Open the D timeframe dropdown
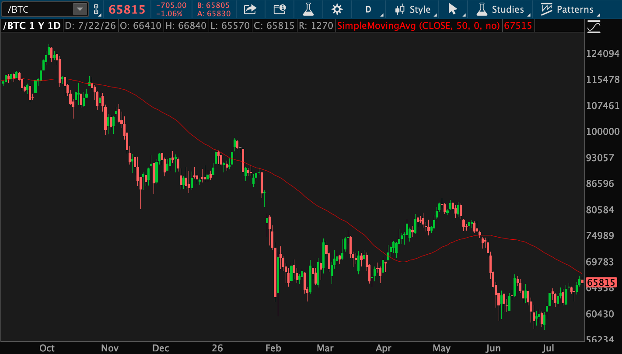622x354 pixels. tap(369, 9)
